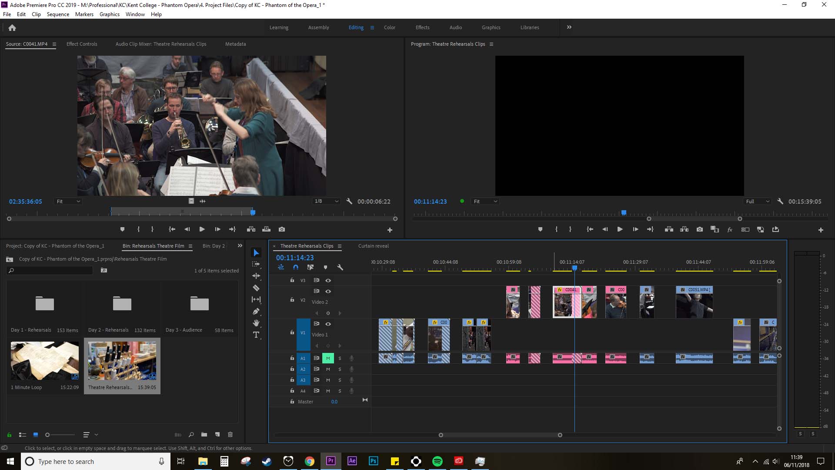This screenshot has width=835, height=470.
Task: Click the Graphics menu item
Action: click(x=110, y=14)
